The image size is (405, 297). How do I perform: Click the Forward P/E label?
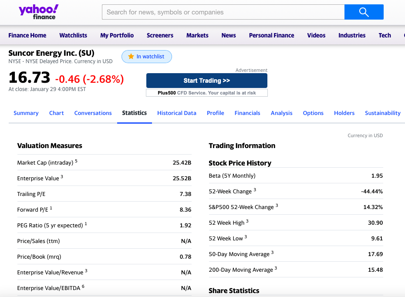[33, 210]
